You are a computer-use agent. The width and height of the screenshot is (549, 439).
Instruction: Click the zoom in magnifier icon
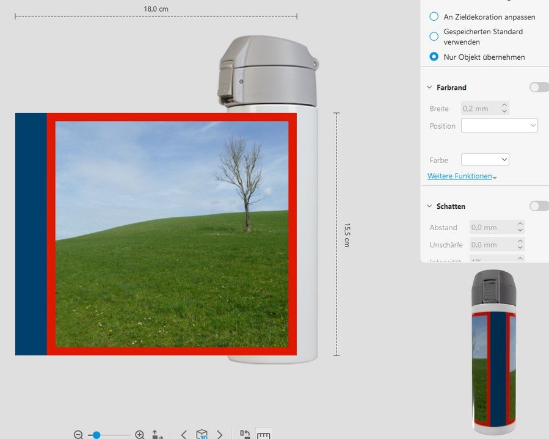tap(140, 435)
